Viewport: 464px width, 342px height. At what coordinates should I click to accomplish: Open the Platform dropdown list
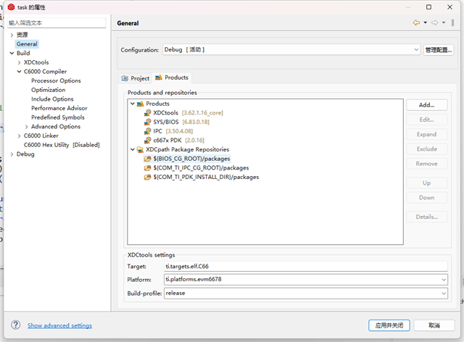pos(443,279)
